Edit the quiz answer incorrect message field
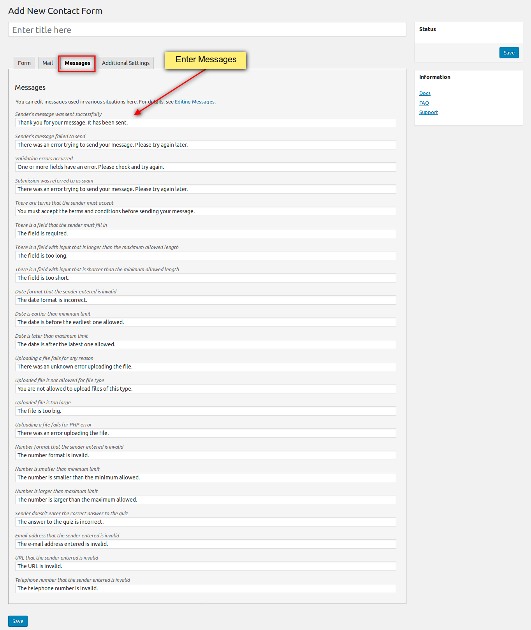 [206, 522]
